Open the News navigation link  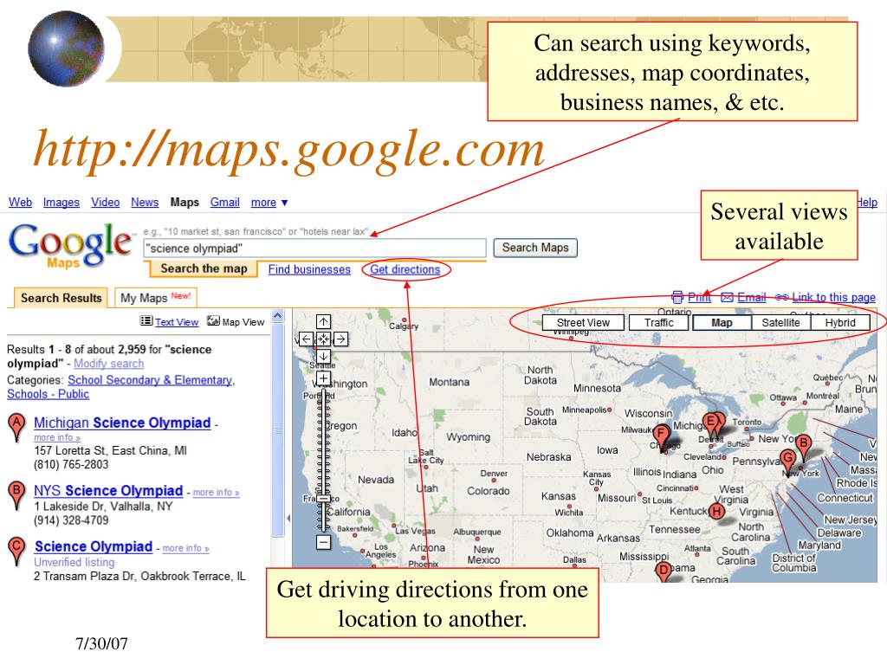pos(145,202)
